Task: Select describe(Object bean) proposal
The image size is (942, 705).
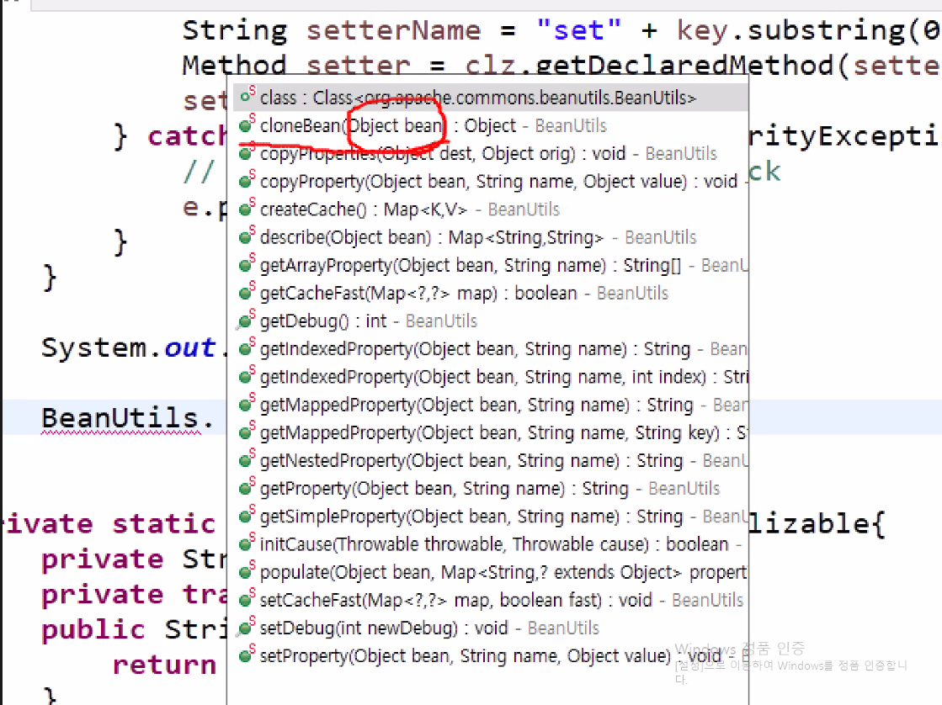Action: tap(490, 236)
